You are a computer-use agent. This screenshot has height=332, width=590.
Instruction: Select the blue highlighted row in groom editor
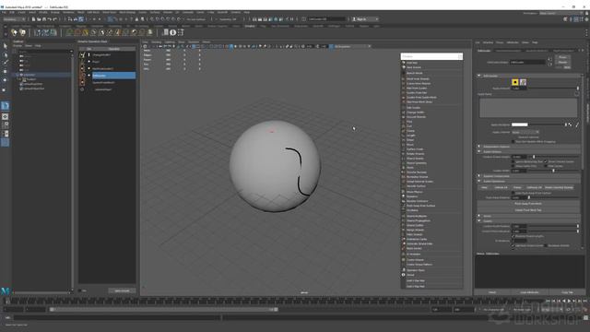[x=113, y=76]
